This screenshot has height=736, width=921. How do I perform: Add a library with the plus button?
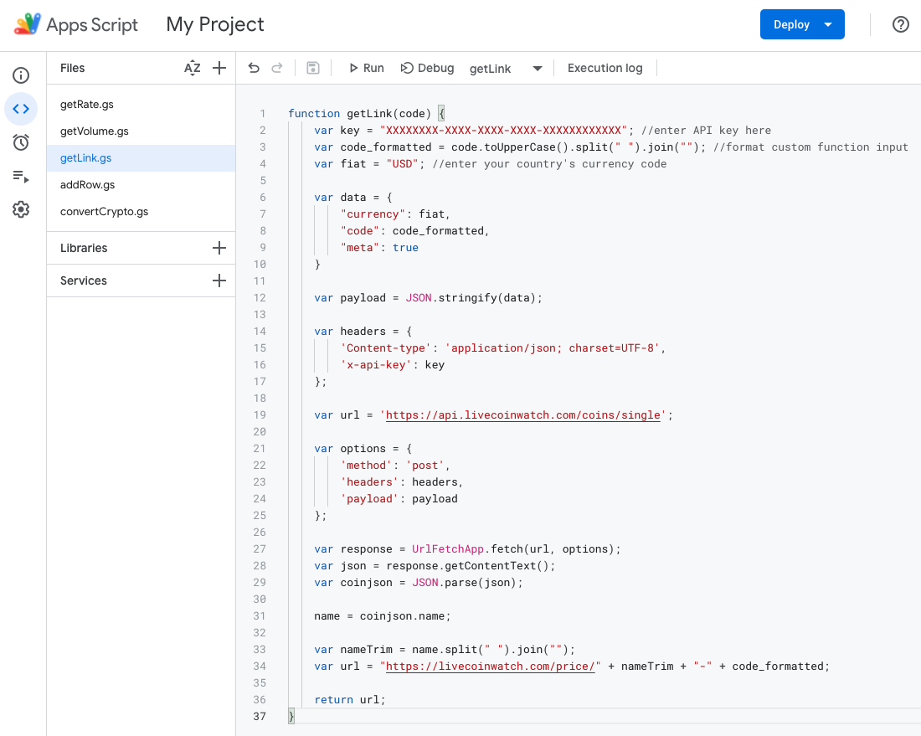[219, 248]
